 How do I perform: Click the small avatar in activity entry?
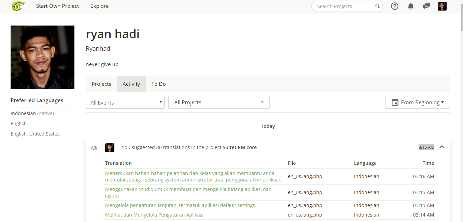(110, 147)
